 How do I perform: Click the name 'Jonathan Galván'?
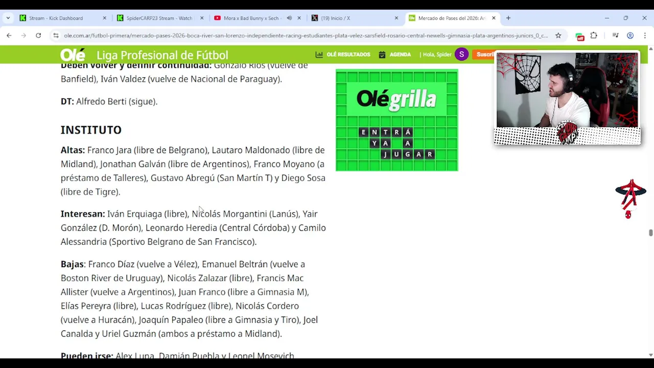(133, 164)
